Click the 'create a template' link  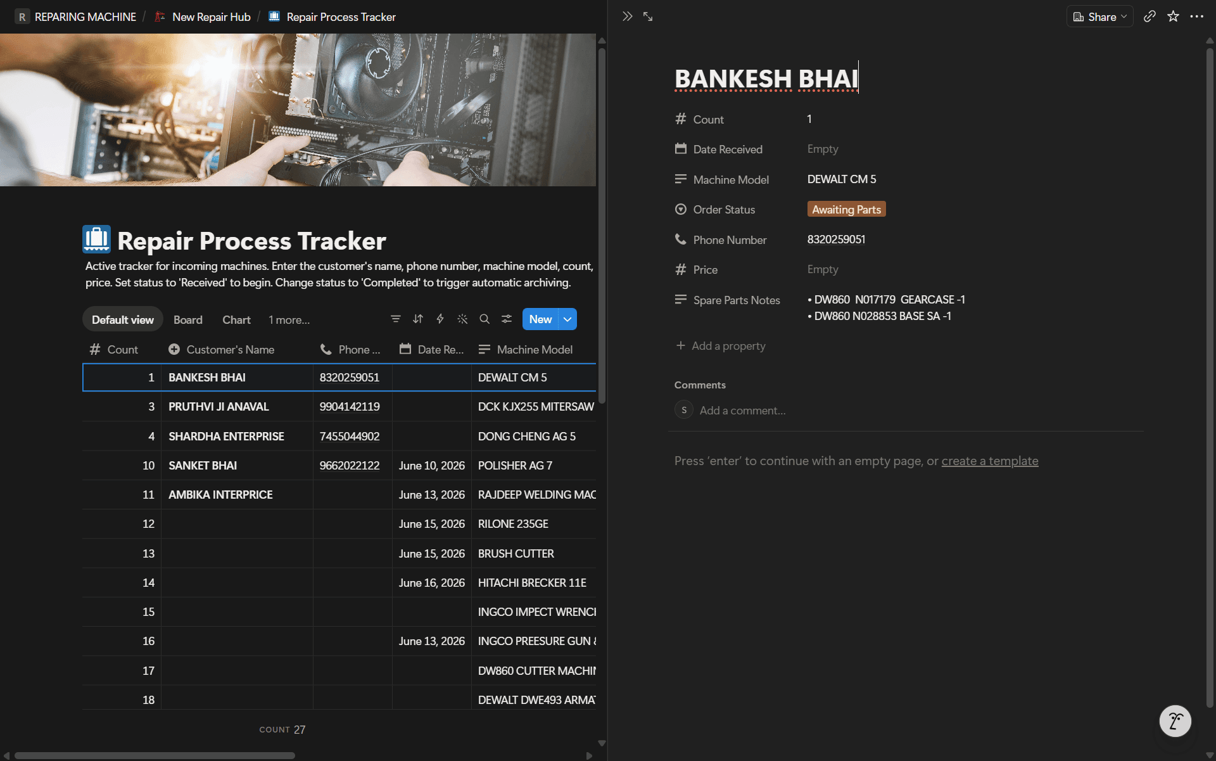click(x=990, y=461)
